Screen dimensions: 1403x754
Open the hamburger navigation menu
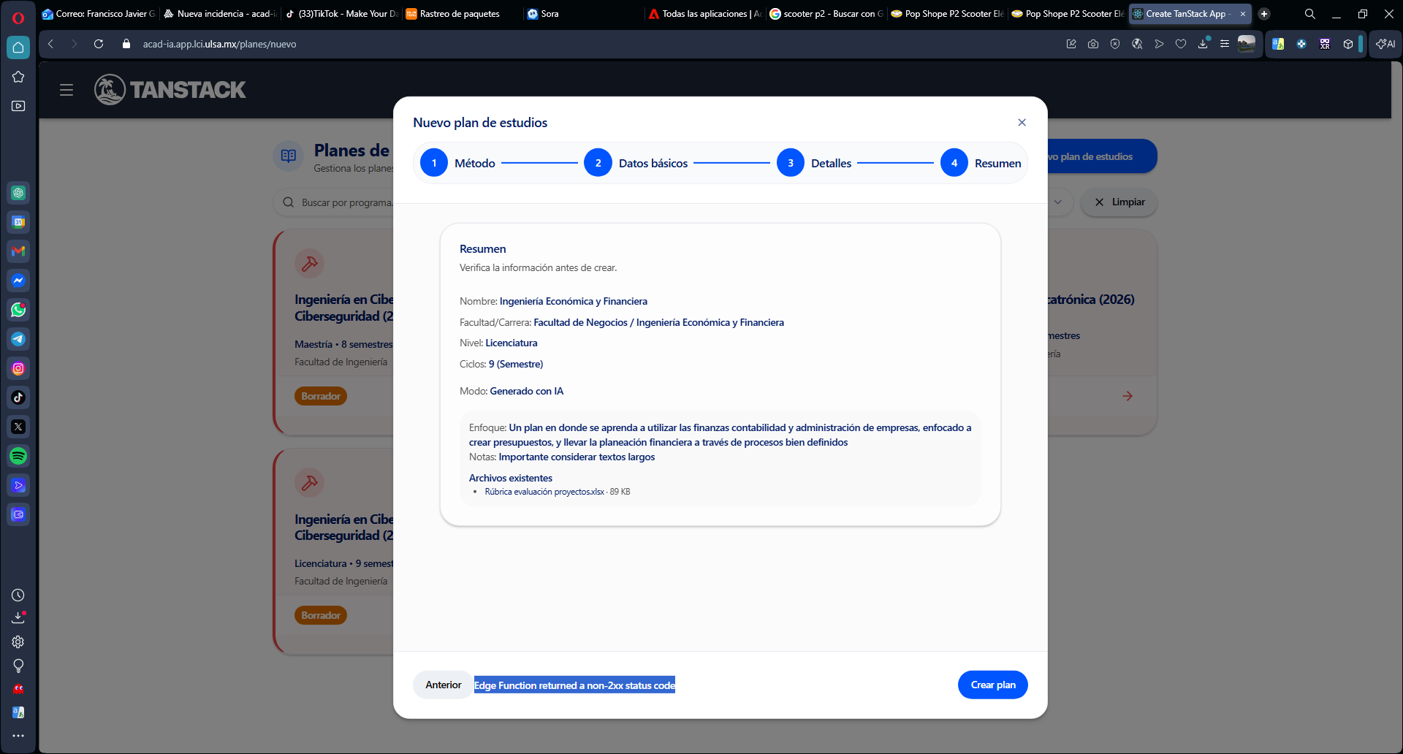pos(66,90)
